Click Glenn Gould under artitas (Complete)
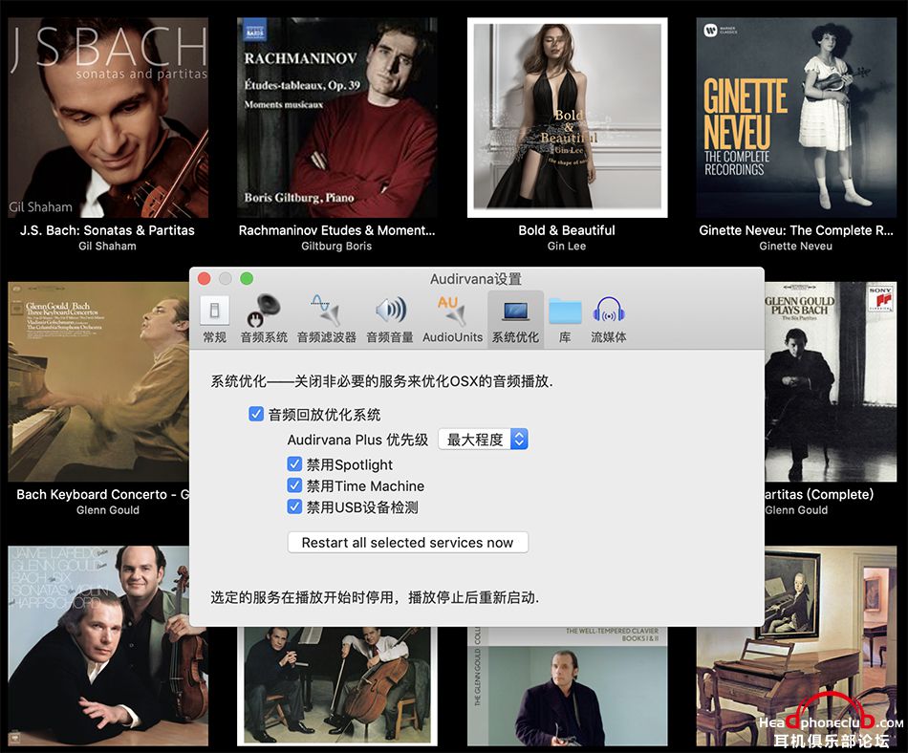The height and width of the screenshot is (753, 908). pos(796,510)
